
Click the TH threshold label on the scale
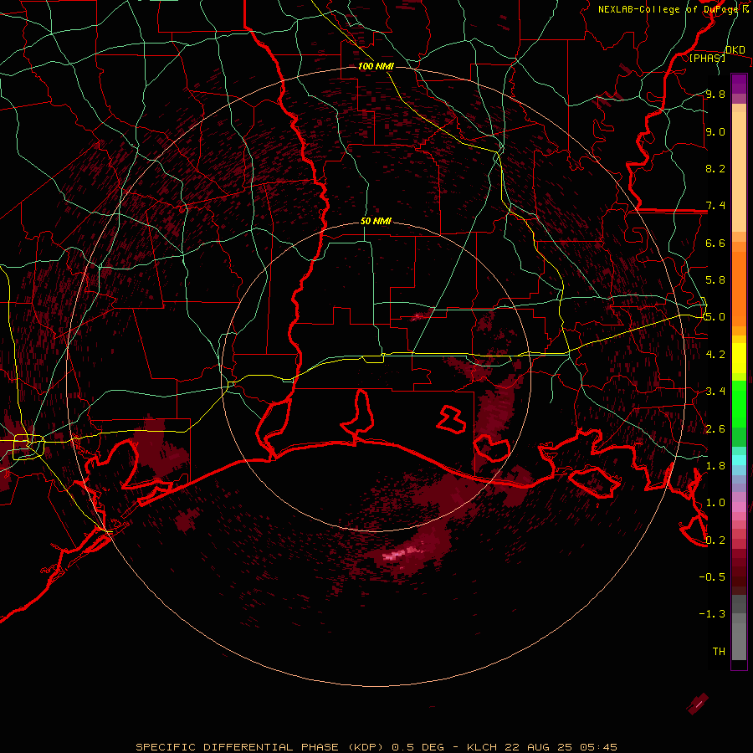[719, 652]
